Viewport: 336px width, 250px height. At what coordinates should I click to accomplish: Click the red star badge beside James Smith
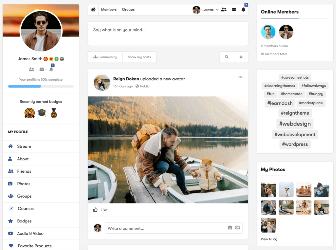(46, 59)
